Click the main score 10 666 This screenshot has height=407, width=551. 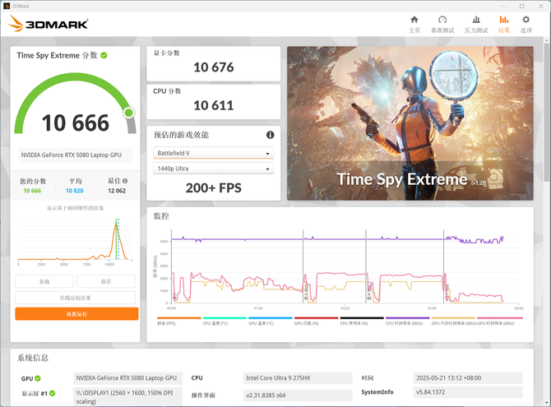(x=75, y=123)
